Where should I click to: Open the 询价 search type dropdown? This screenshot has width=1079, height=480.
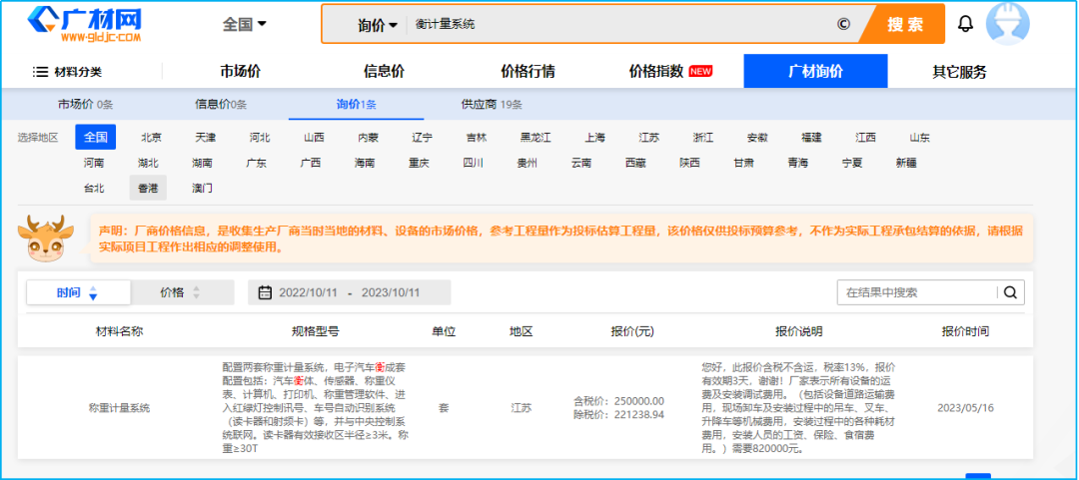point(378,25)
